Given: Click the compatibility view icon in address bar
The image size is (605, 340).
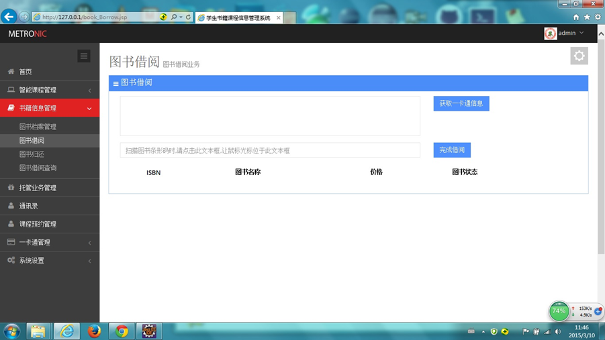Looking at the screenshot, I should (164, 17).
